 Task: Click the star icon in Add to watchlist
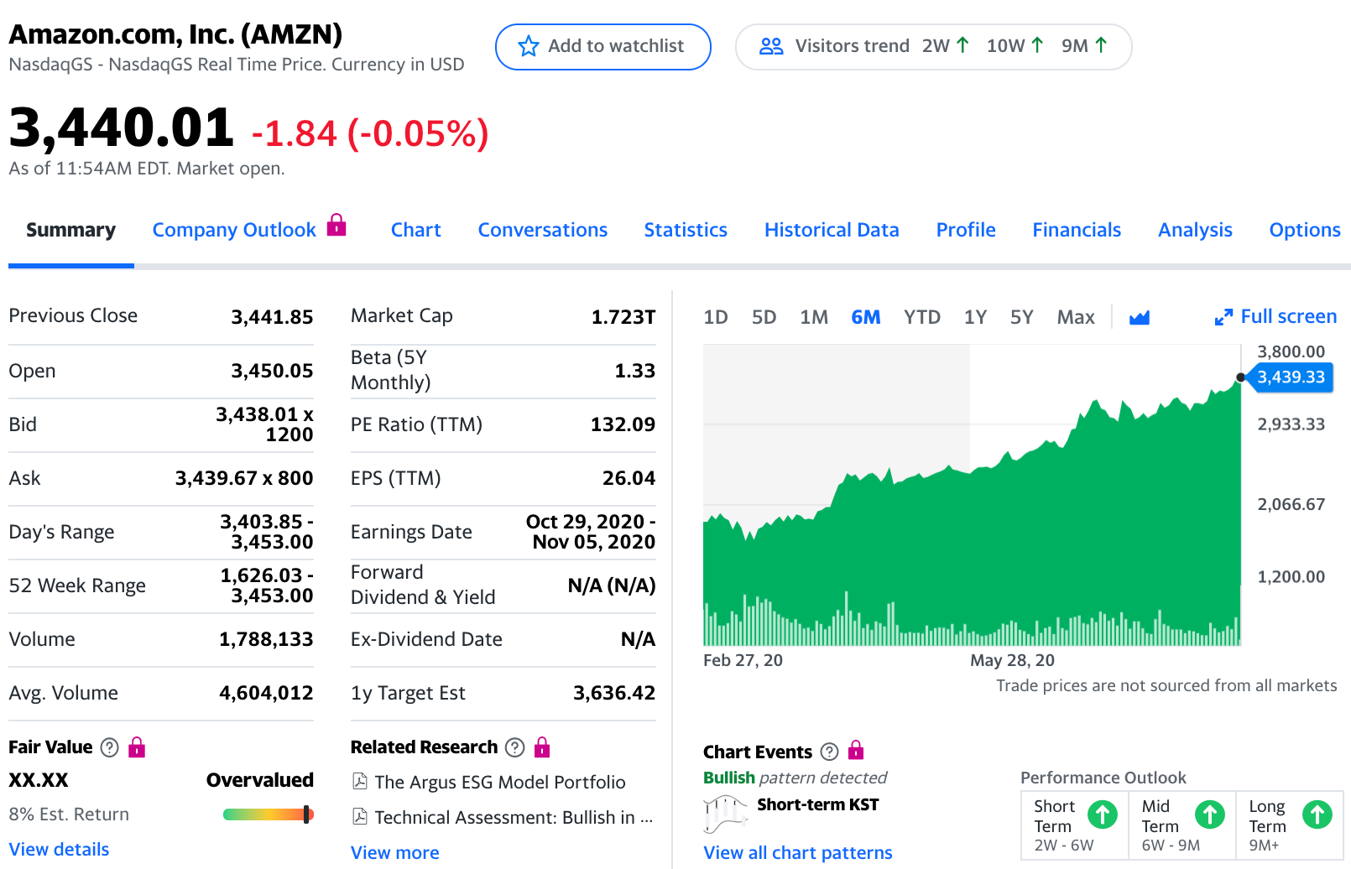click(528, 46)
